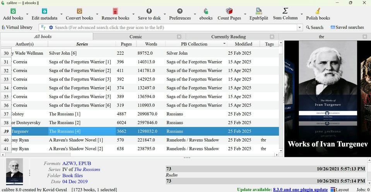Sort by the Words column header
The height and width of the screenshot is (192, 371).
point(151,44)
